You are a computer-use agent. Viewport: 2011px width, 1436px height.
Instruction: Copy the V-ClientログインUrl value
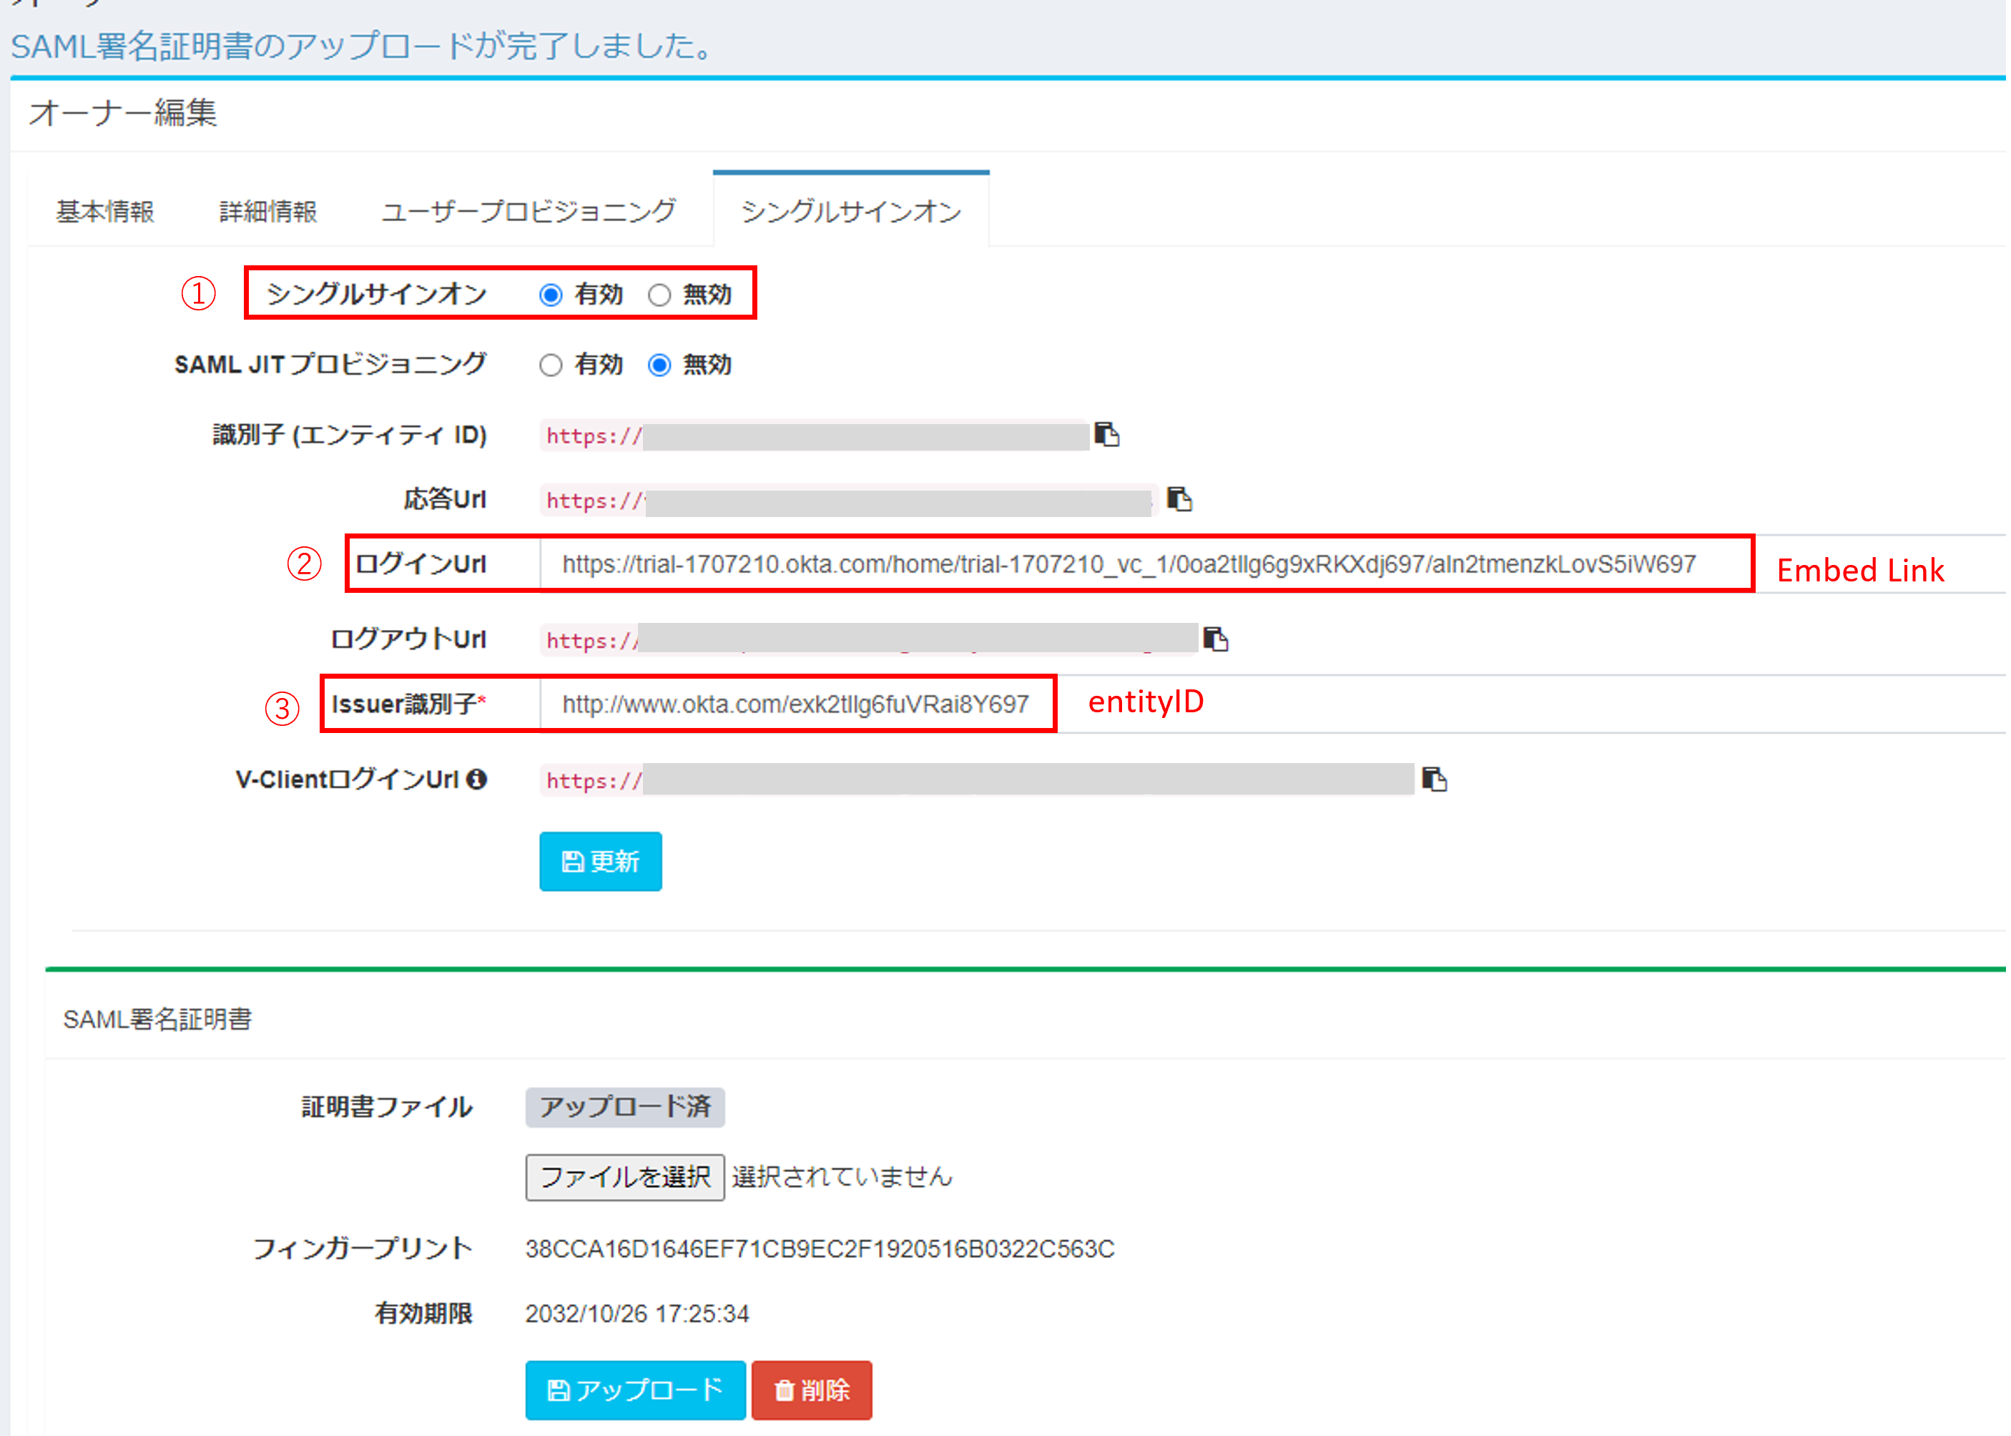1434,779
